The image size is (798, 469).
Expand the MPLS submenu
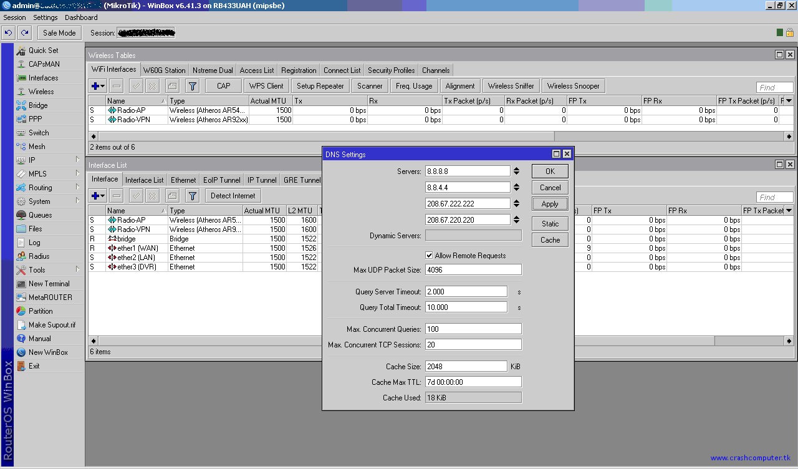click(50, 174)
